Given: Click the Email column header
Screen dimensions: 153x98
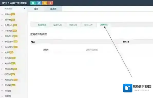Looking at the screenshot, I should [x=126, y=42].
